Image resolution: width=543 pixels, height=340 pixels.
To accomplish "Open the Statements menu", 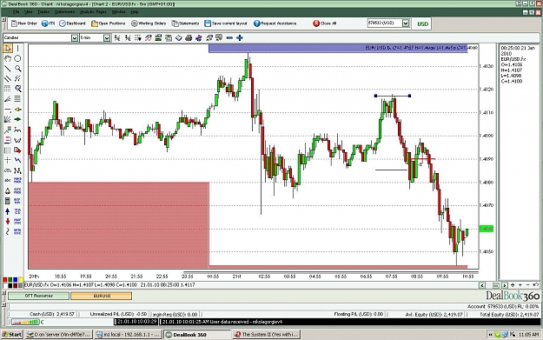I will tap(64, 12).
